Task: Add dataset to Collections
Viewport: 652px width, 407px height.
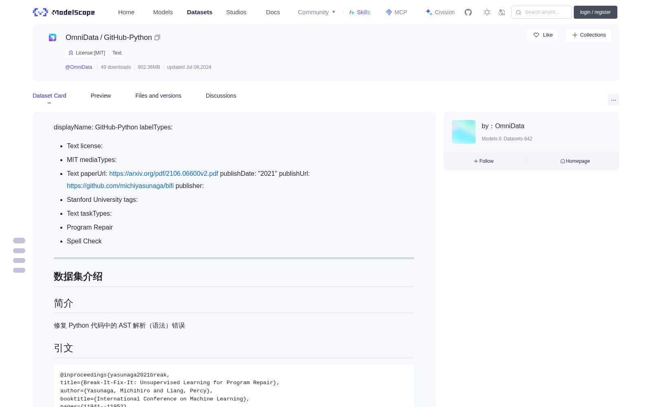Action: click(x=588, y=35)
